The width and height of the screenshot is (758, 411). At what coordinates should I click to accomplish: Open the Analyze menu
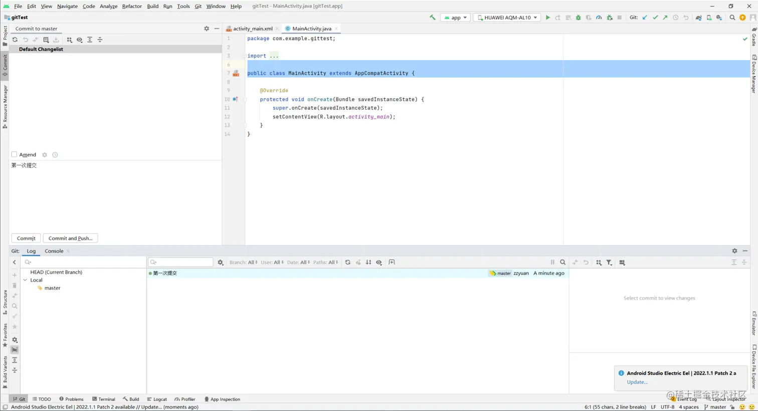pos(108,6)
